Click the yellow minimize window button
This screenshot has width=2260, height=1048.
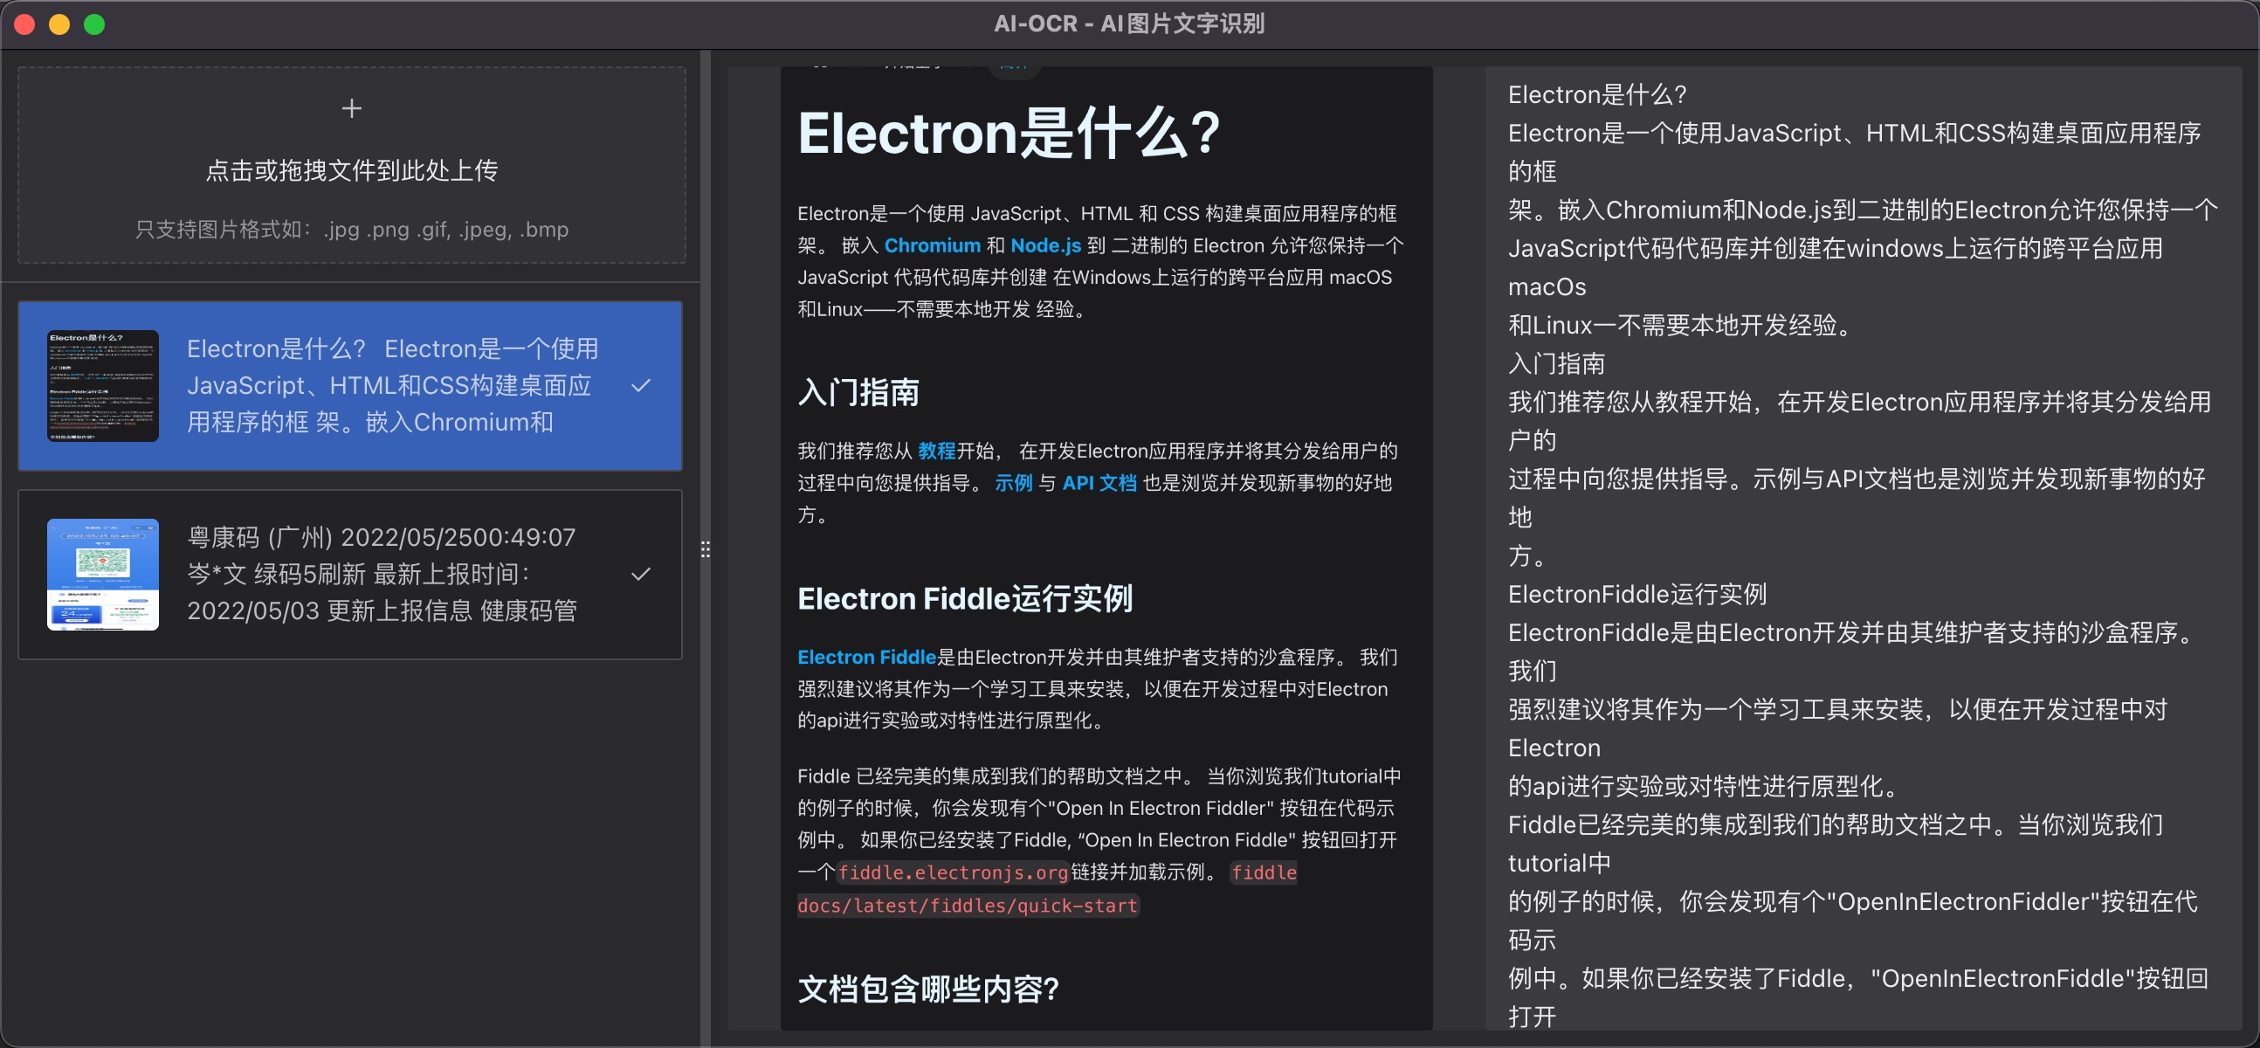[59, 24]
